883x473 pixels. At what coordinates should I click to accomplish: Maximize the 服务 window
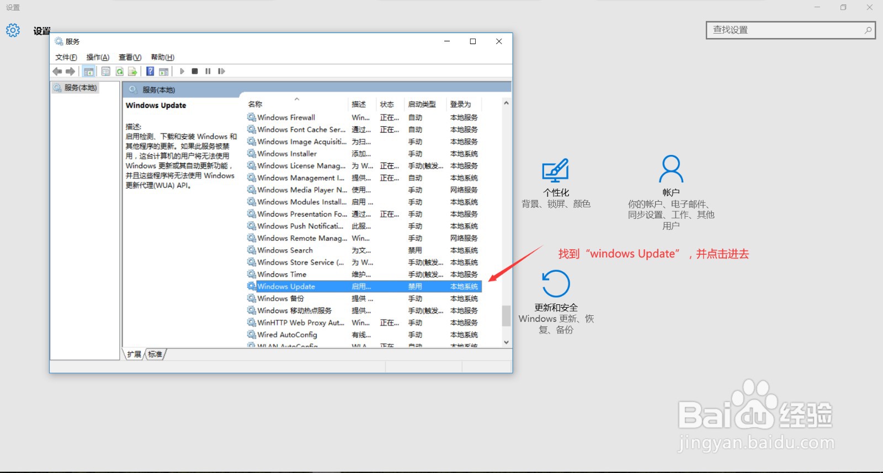(473, 41)
